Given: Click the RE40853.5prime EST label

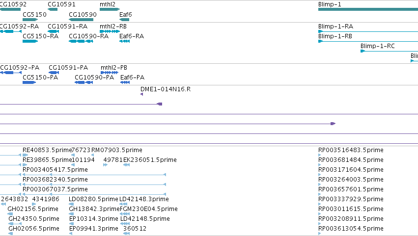Looking at the screenshot, I should pyautogui.click(x=47, y=150).
